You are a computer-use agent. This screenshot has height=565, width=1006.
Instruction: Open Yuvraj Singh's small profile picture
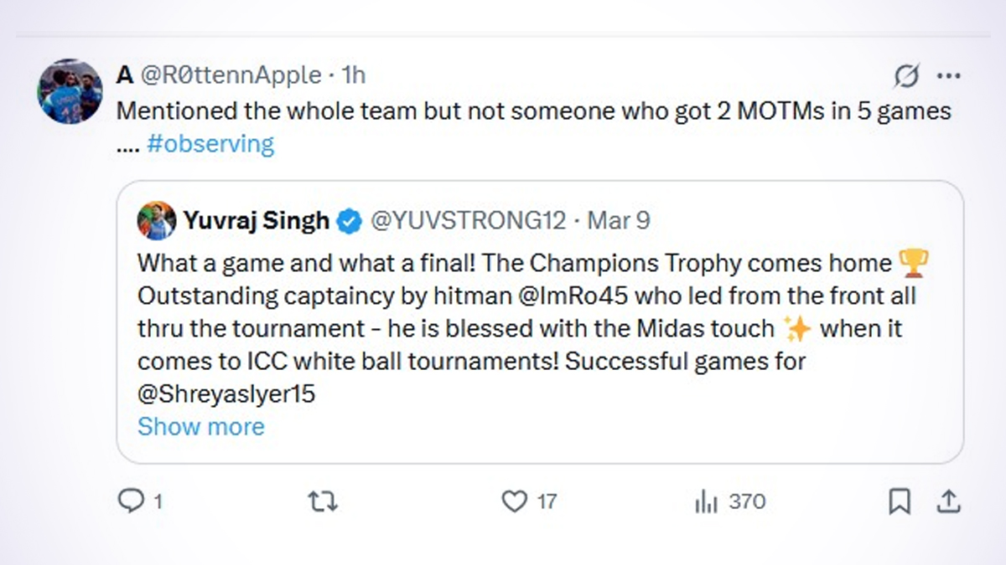coord(156,221)
